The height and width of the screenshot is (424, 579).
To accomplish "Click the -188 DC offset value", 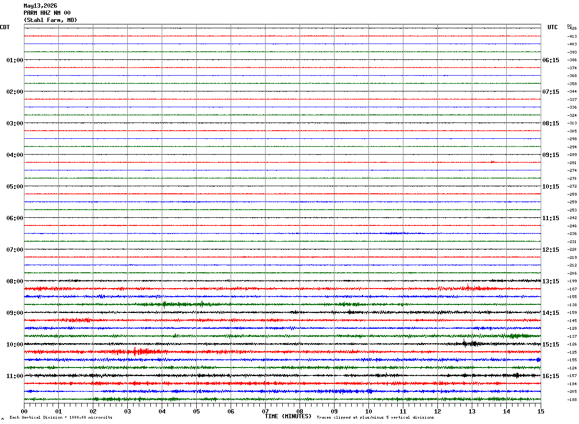I will coord(572,400).
